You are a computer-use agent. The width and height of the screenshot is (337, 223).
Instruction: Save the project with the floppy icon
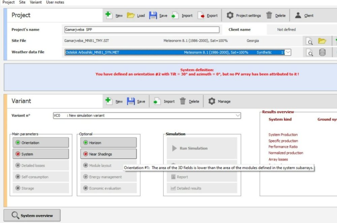153,15
